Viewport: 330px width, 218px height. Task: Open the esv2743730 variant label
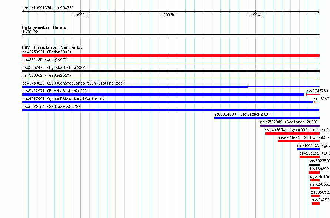point(317,91)
